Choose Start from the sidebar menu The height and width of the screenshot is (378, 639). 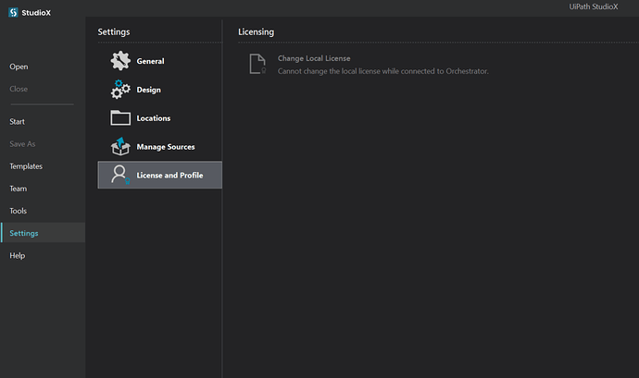pos(18,121)
